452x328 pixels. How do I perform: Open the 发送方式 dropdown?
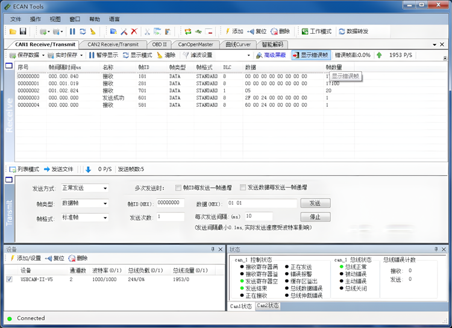click(x=105, y=188)
